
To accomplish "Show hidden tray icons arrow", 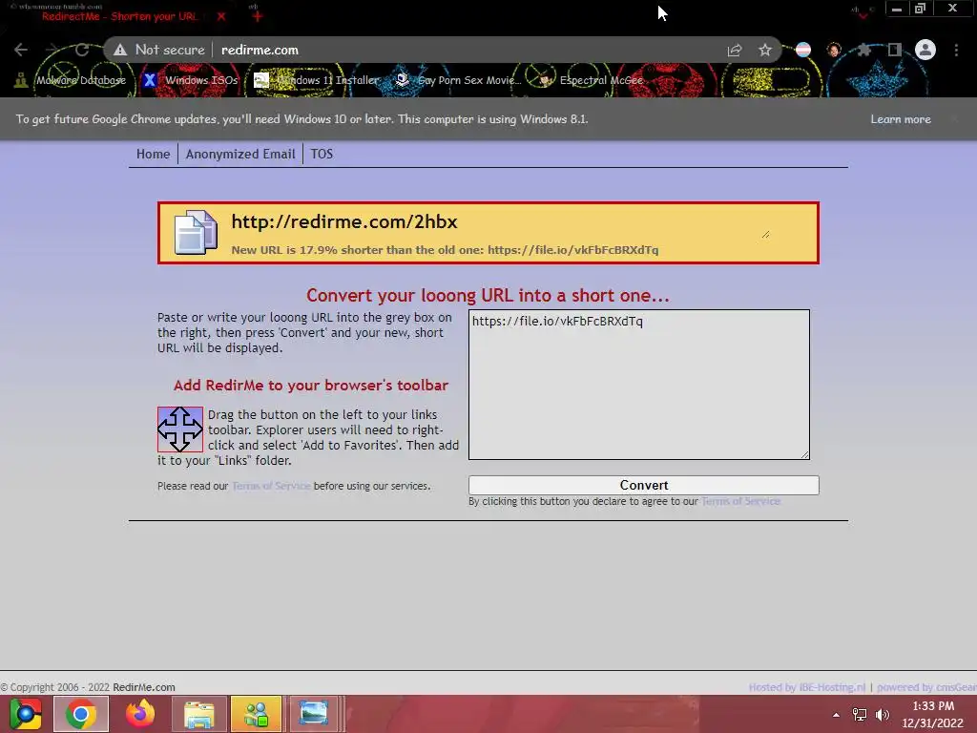I will click(x=836, y=714).
